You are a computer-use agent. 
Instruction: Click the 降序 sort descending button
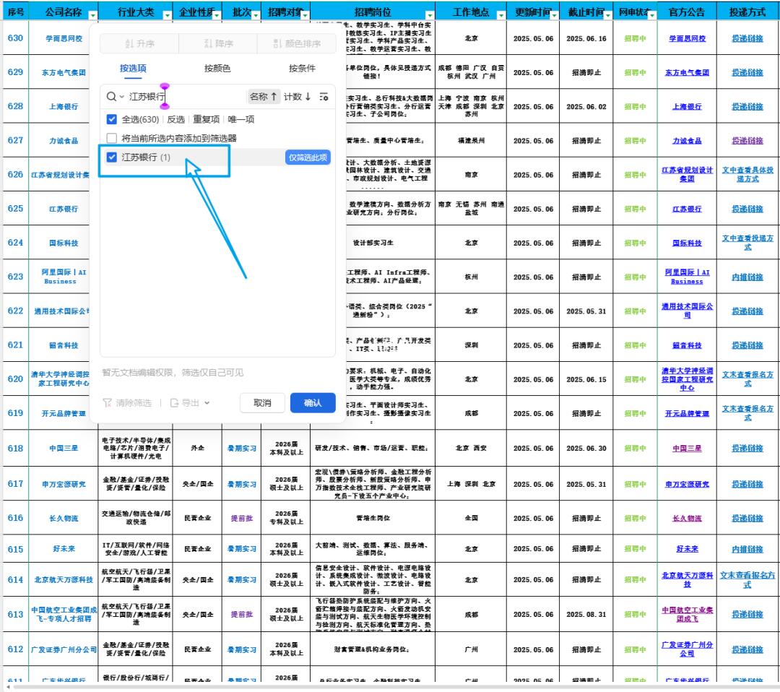coord(218,44)
